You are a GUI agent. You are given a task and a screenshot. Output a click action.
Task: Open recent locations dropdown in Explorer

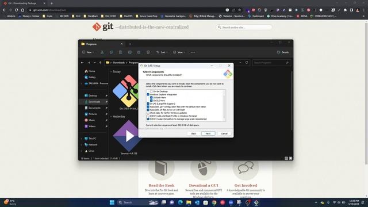94,63
